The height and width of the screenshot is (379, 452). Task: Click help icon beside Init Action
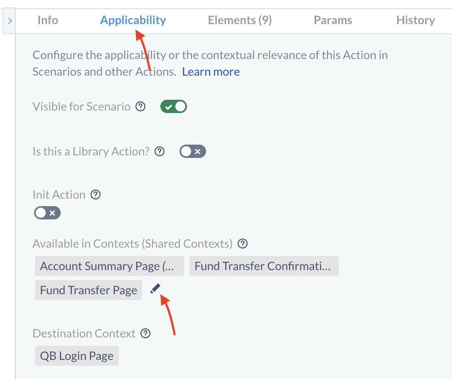pos(96,194)
